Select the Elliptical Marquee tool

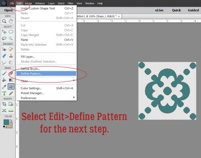[x=11, y=32]
